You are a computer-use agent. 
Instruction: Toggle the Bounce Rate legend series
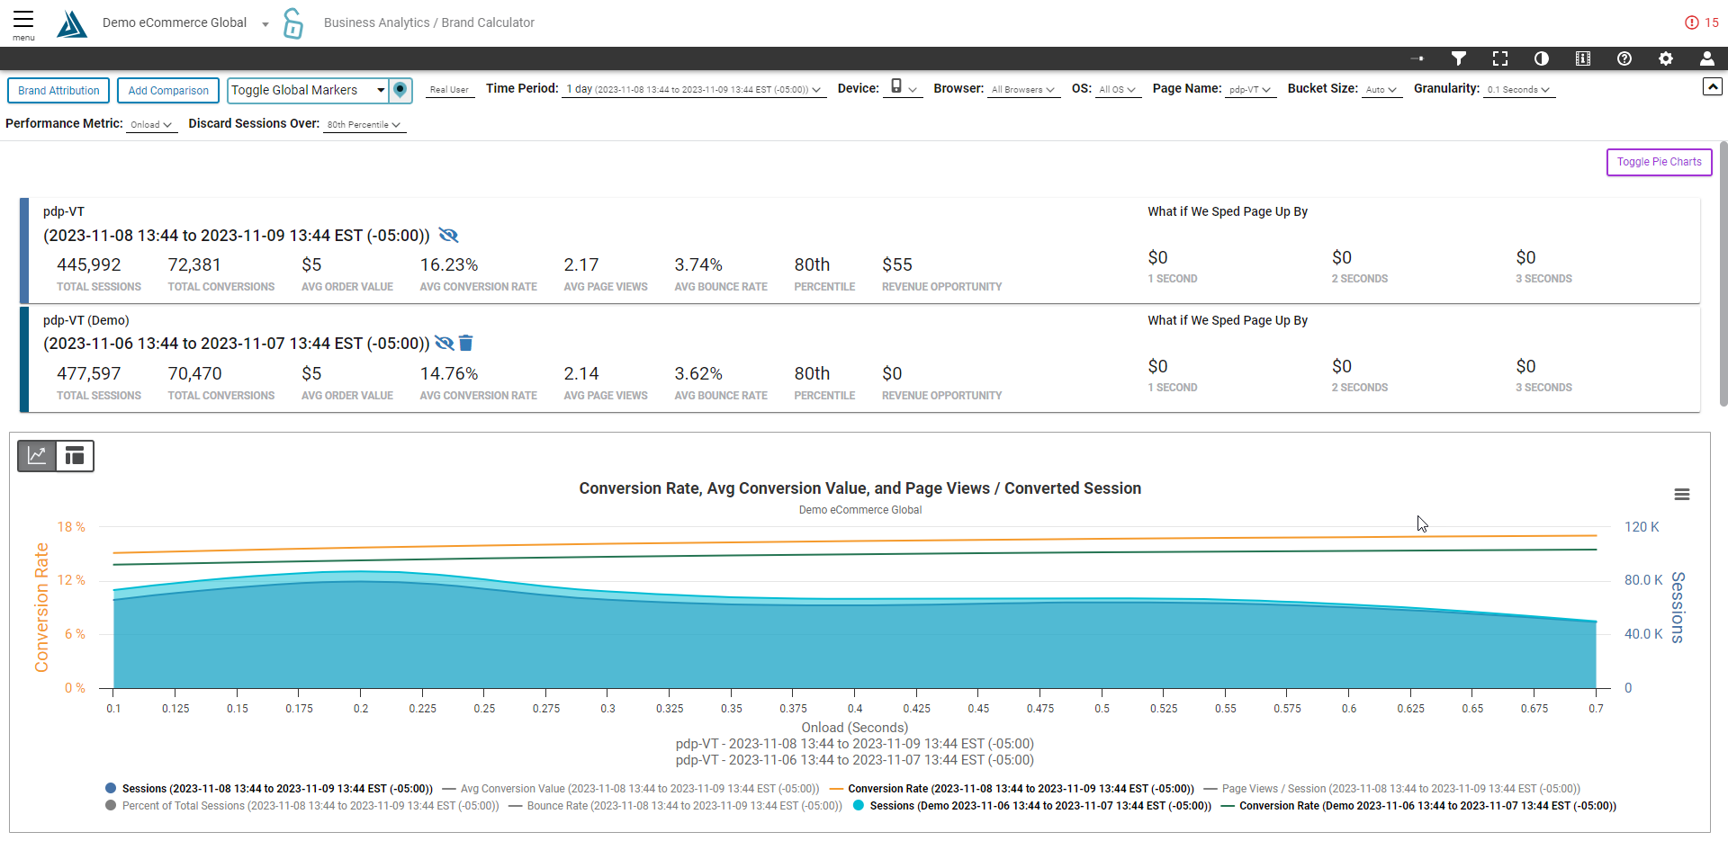point(675,806)
